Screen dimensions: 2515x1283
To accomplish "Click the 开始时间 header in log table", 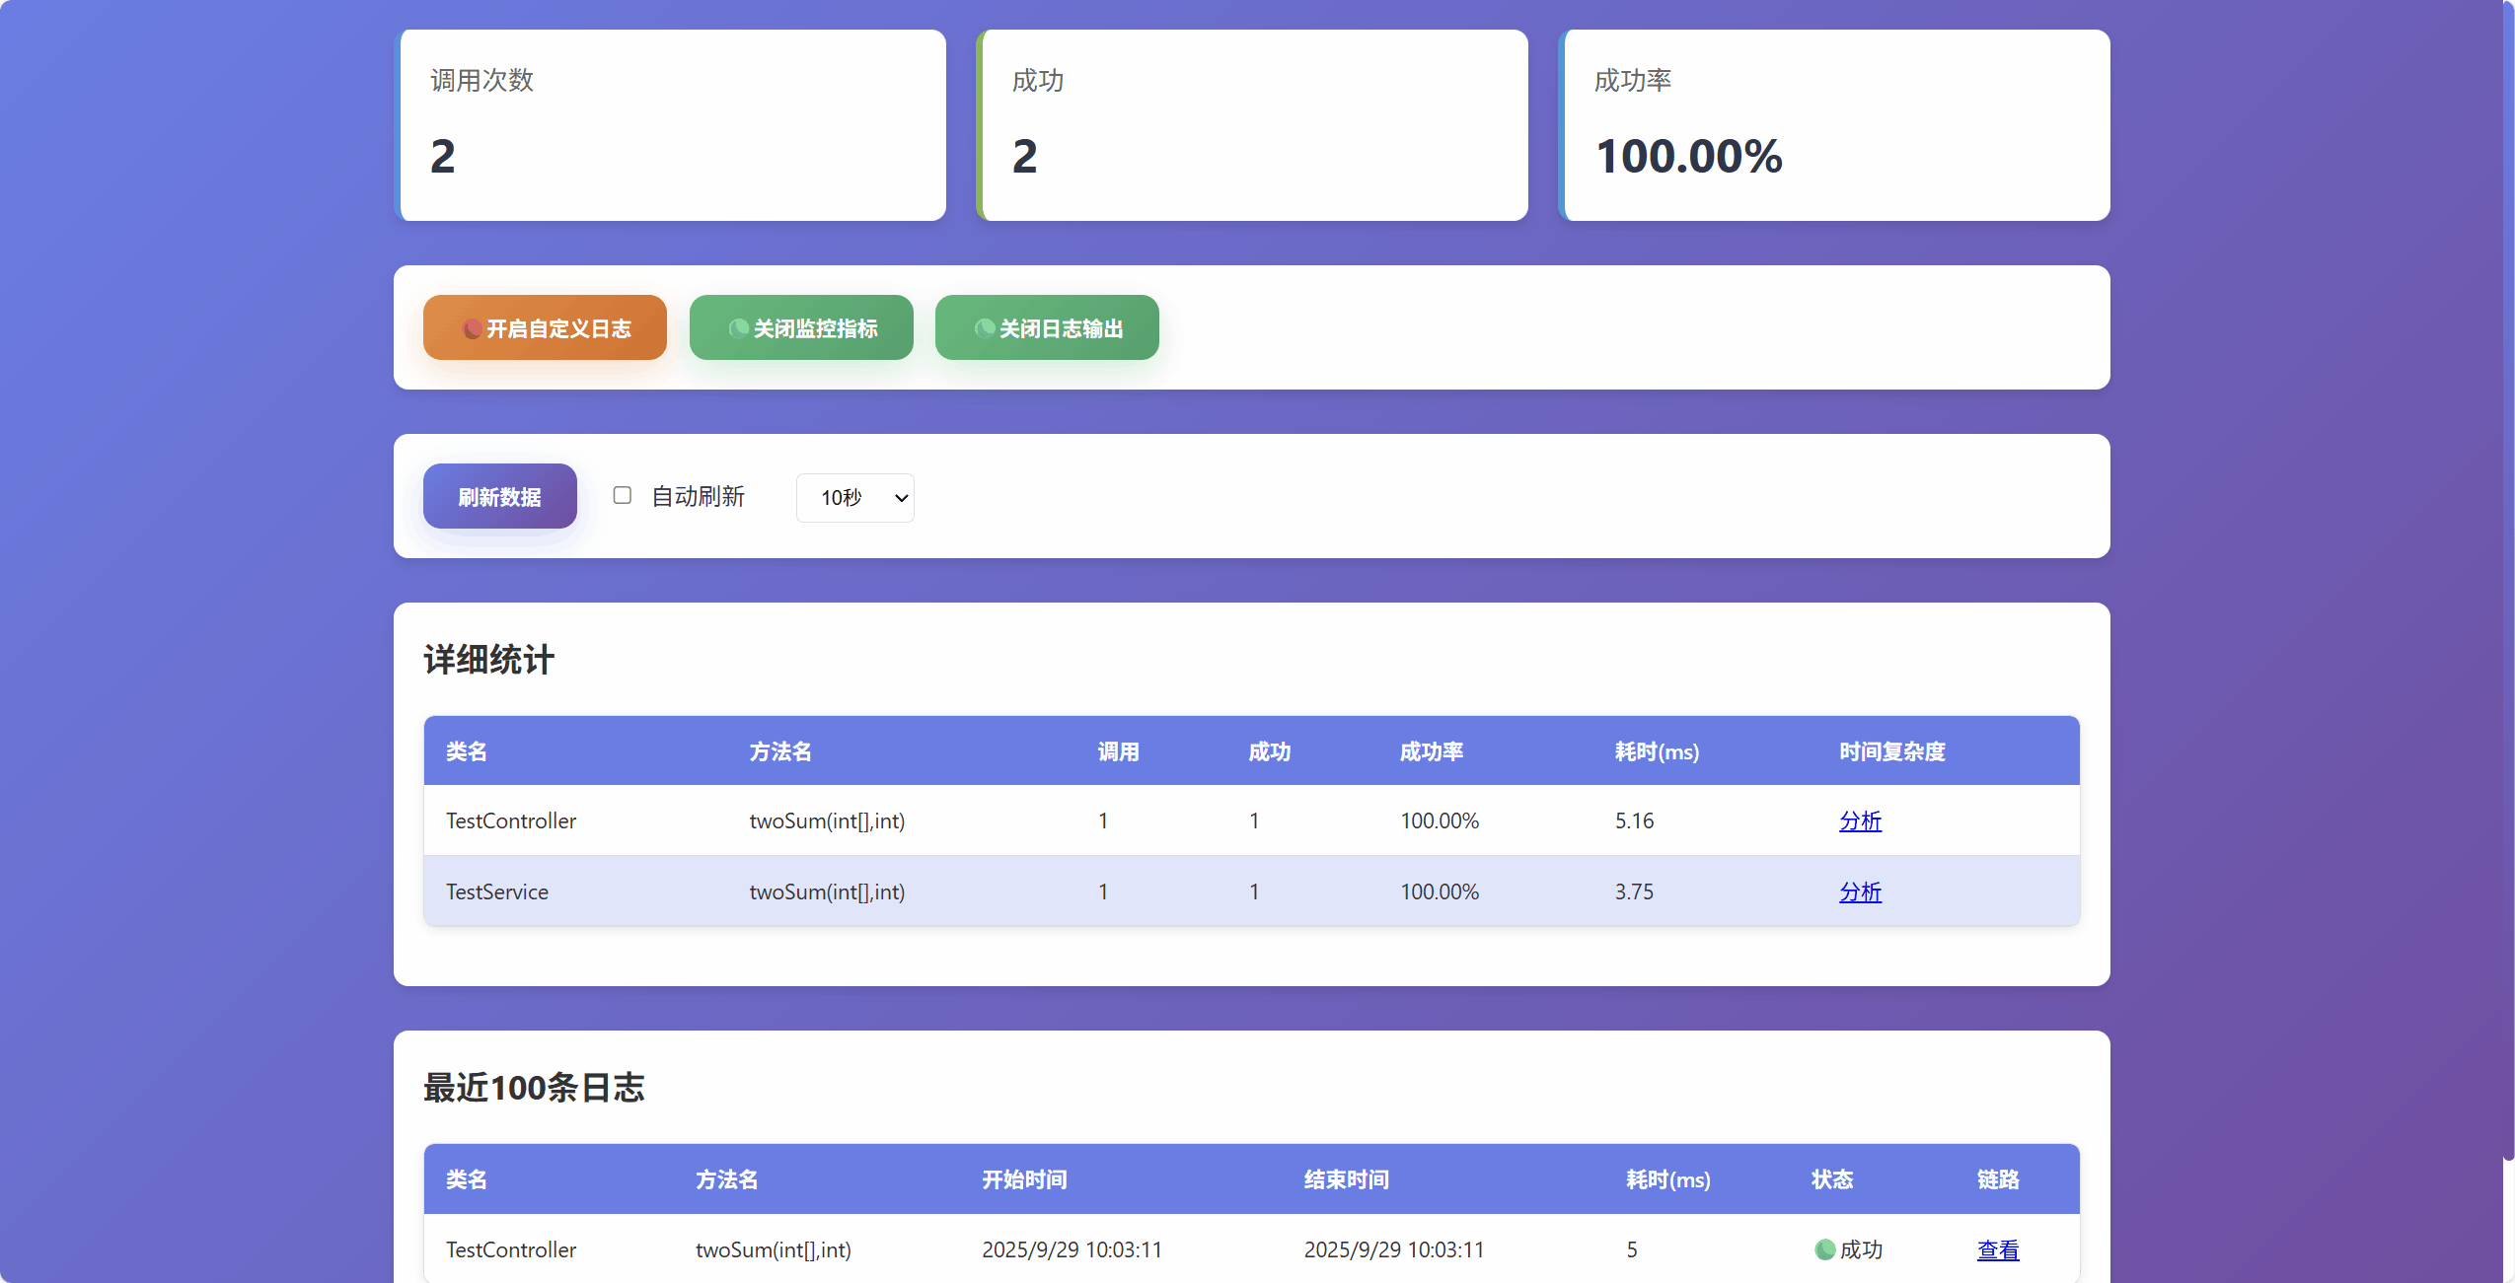I will (1023, 1179).
